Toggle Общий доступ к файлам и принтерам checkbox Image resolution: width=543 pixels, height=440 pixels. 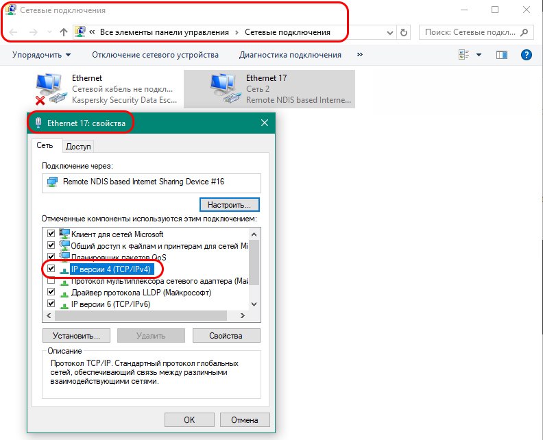coord(51,245)
